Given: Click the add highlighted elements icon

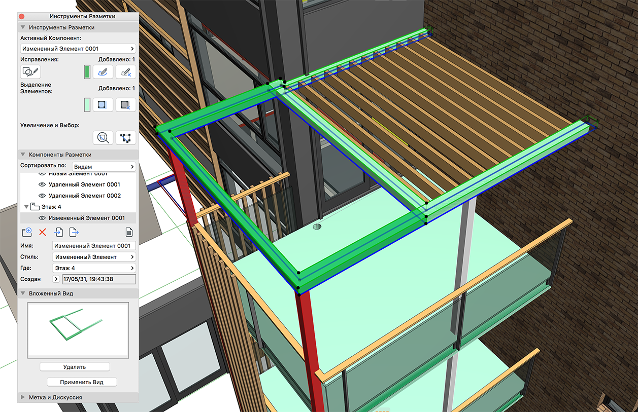Looking at the screenshot, I should pos(103,105).
